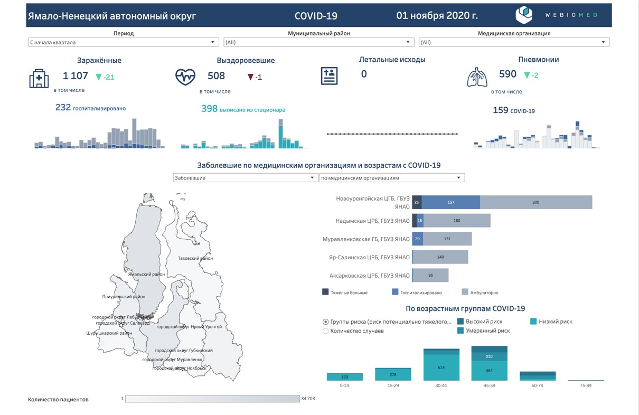
Task: Click the 25 severe bar for Новоуренгойская ЦГБ
Action: 417,202
